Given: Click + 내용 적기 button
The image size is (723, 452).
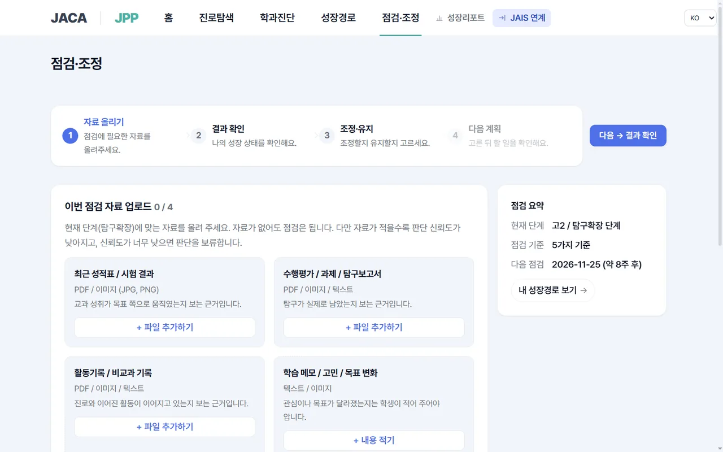Looking at the screenshot, I should (x=374, y=441).
